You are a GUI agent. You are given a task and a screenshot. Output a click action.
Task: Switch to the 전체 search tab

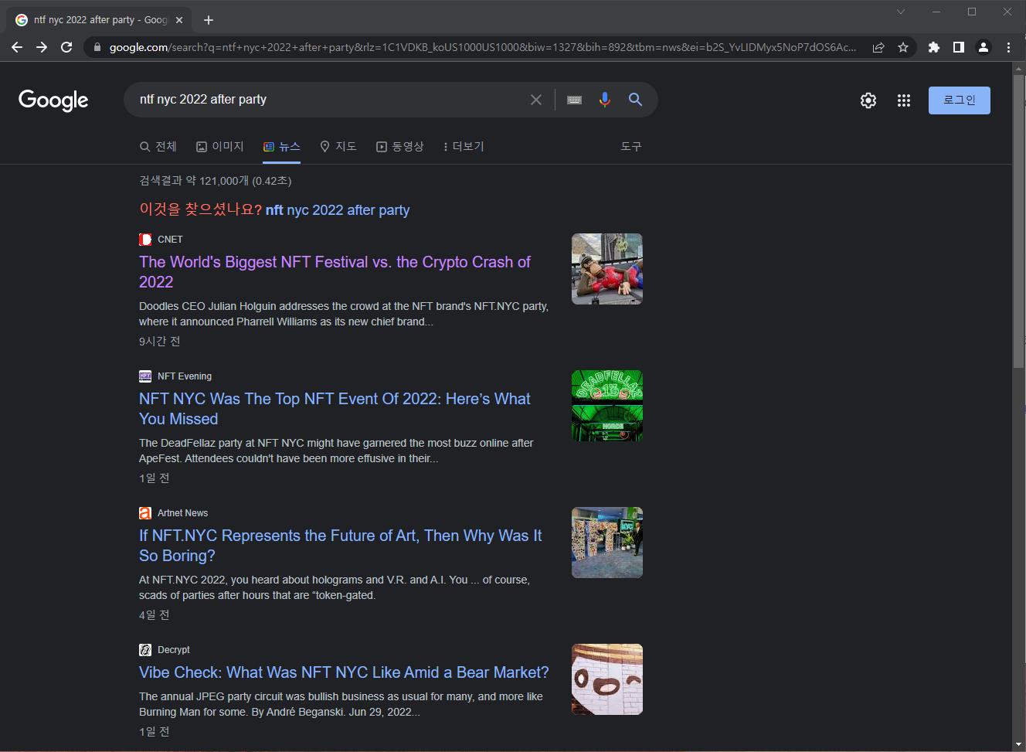coord(158,146)
